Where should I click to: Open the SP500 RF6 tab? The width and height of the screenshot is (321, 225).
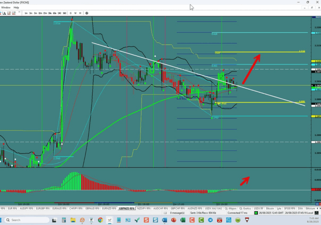click(x=290, y=208)
